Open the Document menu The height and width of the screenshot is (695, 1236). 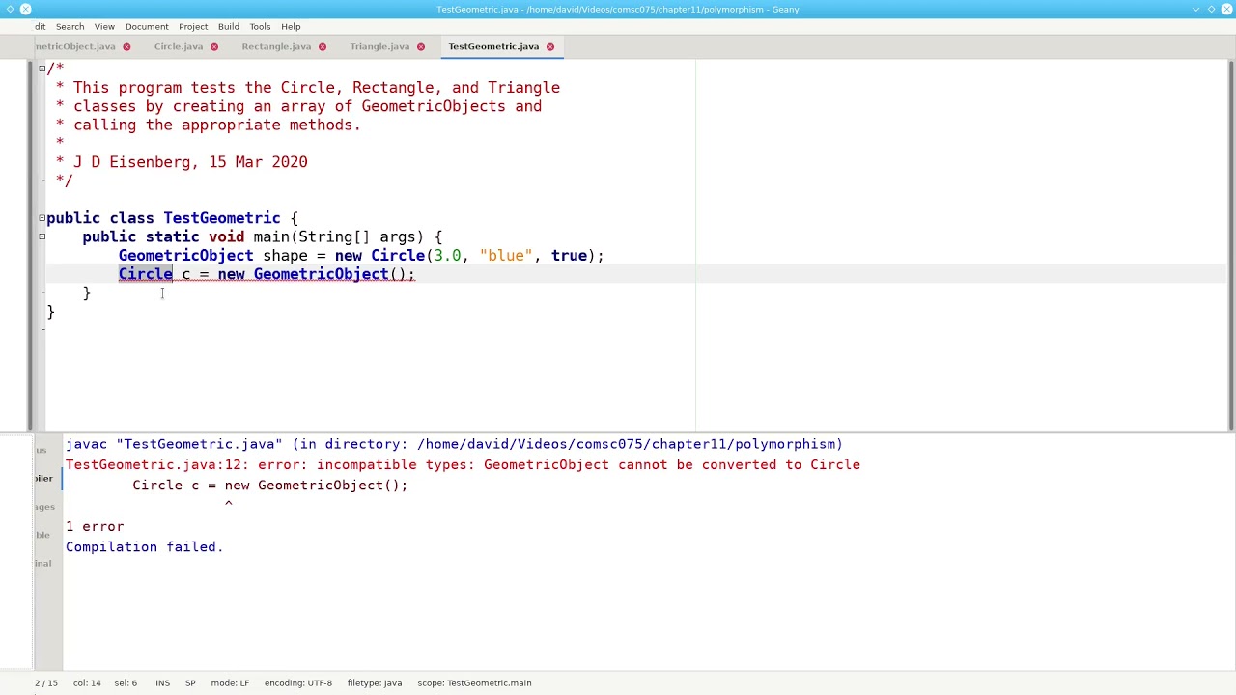coord(147,26)
